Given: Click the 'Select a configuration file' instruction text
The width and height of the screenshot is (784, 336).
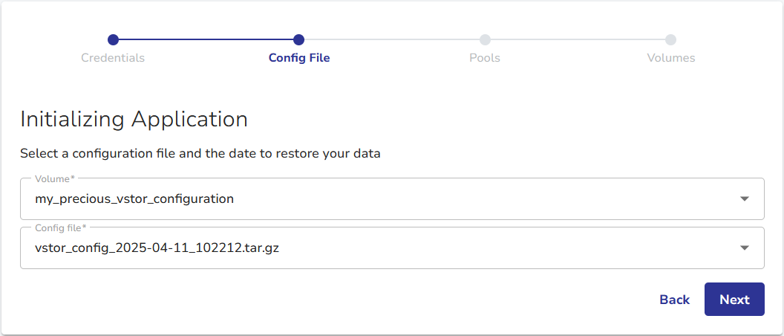Looking at the screenshot, I should pos(200,155).
